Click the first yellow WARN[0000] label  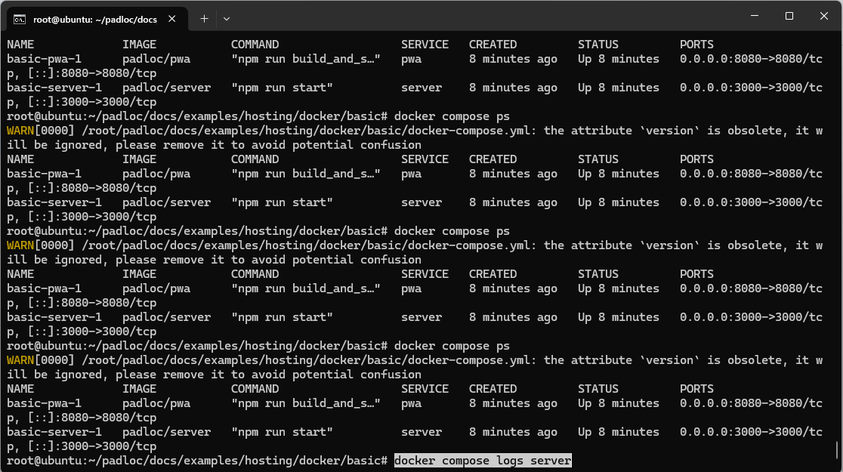pos(41,131)
